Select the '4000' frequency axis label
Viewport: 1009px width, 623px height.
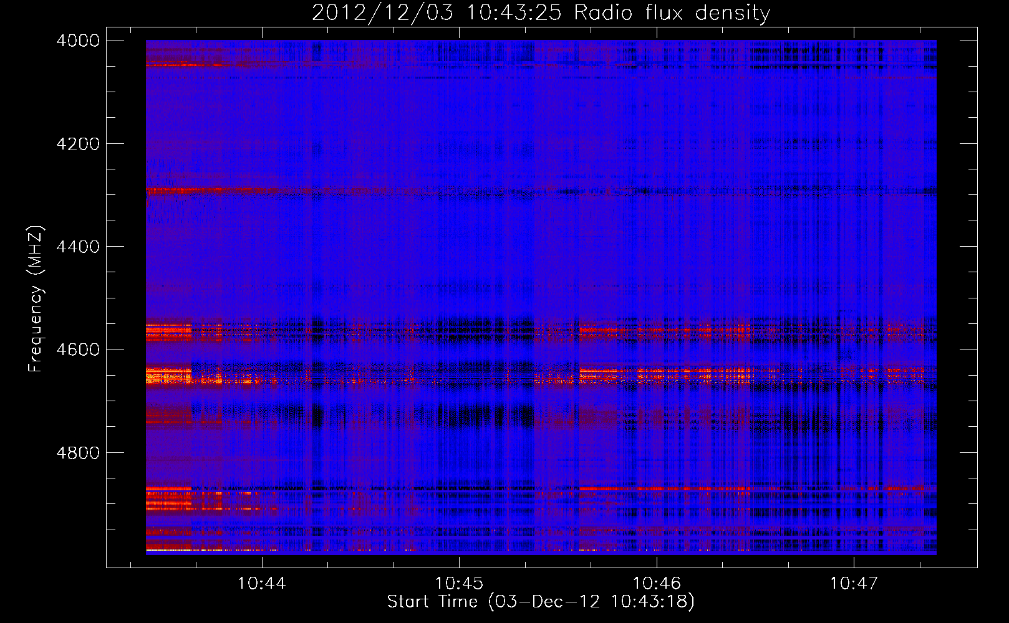78,40
